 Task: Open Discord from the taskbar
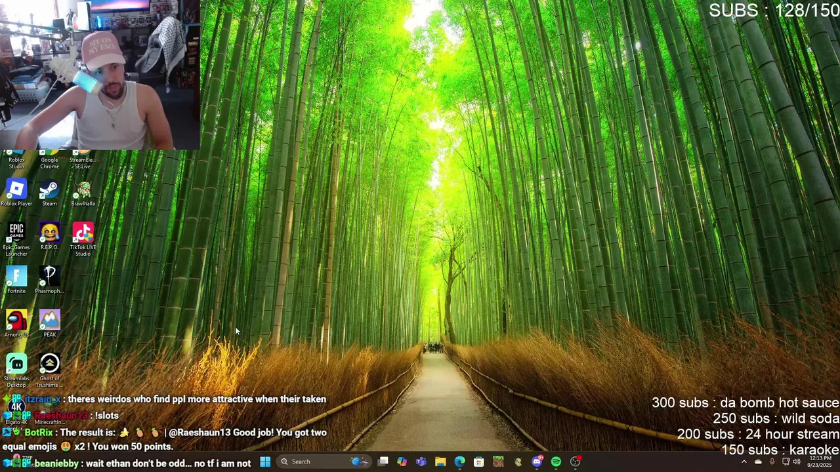(537, 462)
